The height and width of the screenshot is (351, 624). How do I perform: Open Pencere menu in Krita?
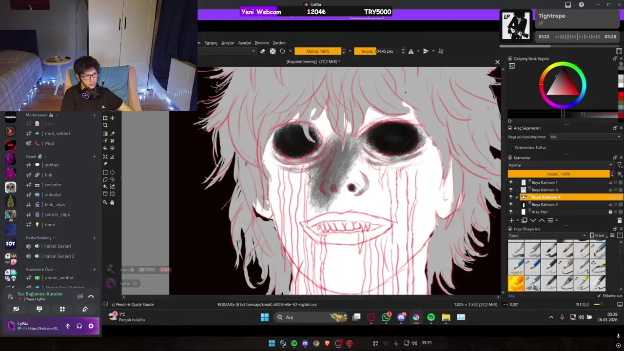(262, 43)
